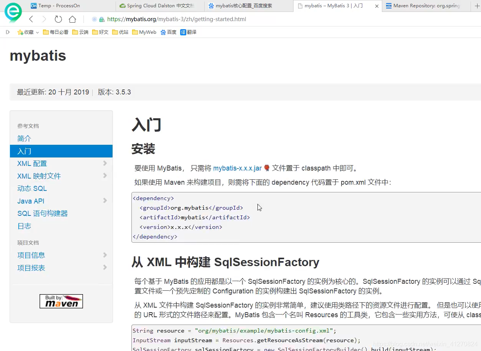Open the 好文 bookmark folder
The height and width of the screenshot is (351, 481).
(100, 32)
